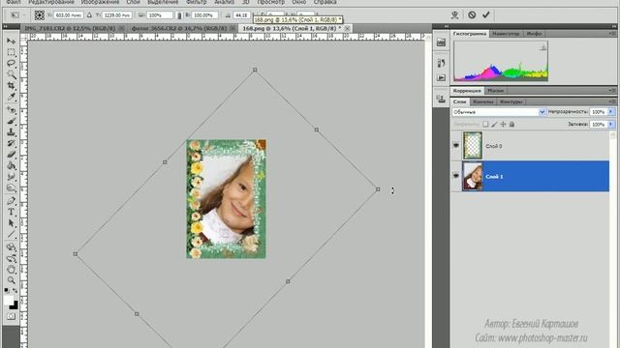Select the Brush tool
The height and width of the screenshot is (348, 620).
[11, 121]
